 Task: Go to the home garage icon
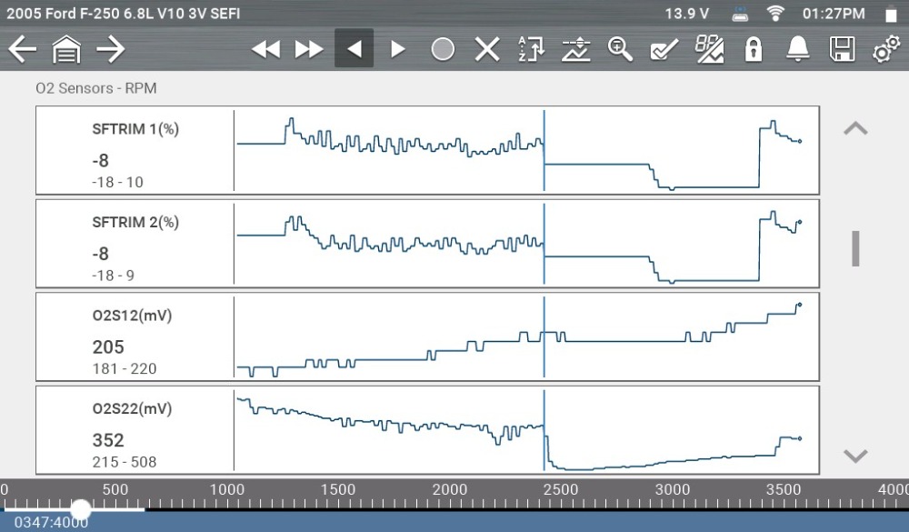click(x=66, y=49)
